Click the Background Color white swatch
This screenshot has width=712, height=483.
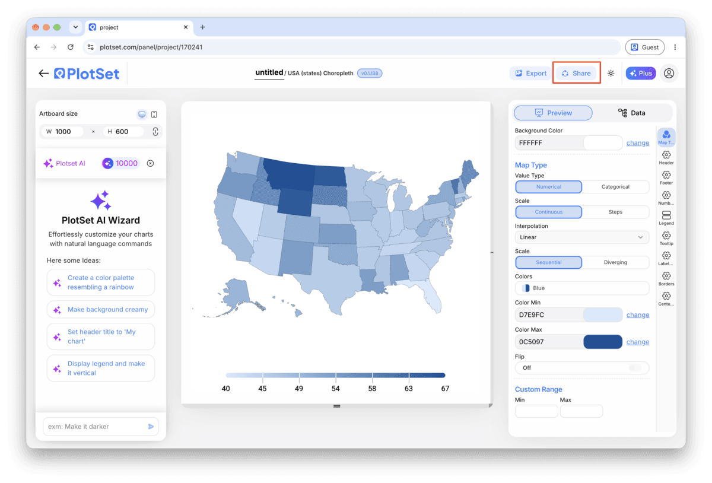[x=603, y=143]
